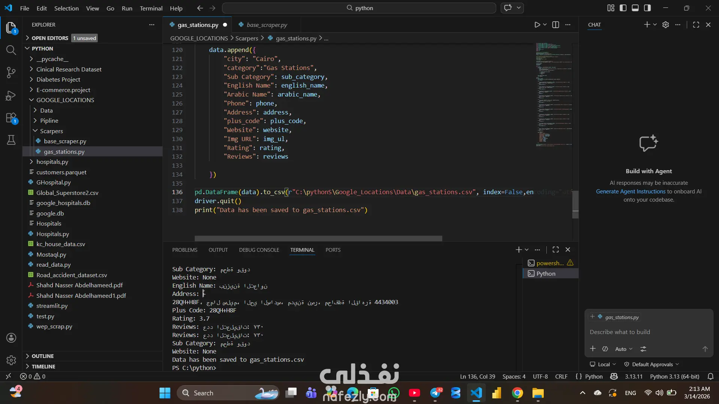Open chat settings gear icon

pos(665,25)
